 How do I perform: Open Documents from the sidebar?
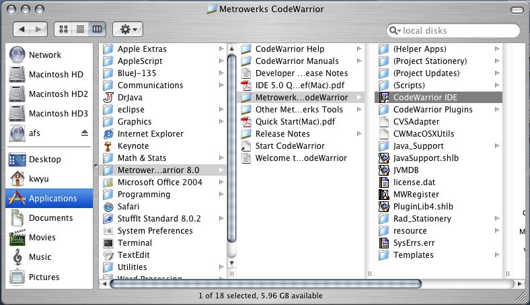(49, 218)
